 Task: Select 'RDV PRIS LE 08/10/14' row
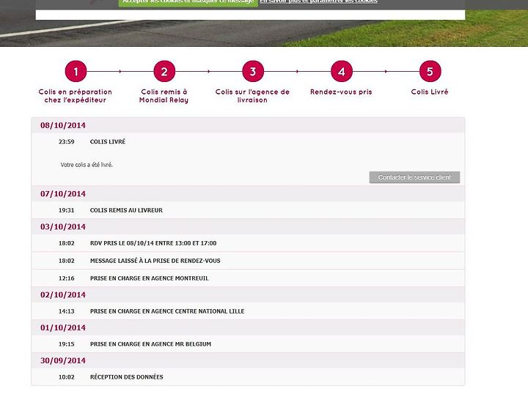tap(248, 243)
